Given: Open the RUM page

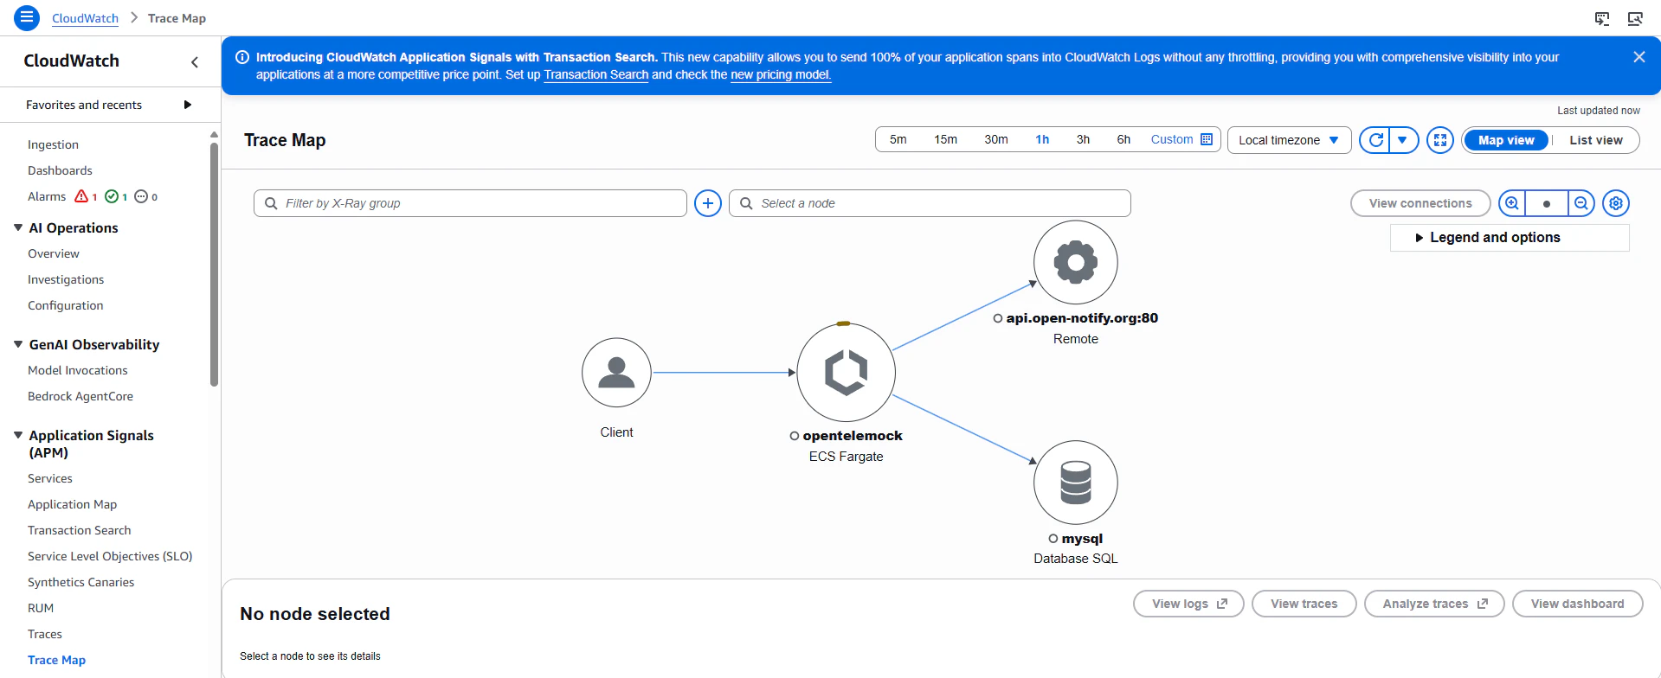Looking at the screenshot, I should point(41,608).
